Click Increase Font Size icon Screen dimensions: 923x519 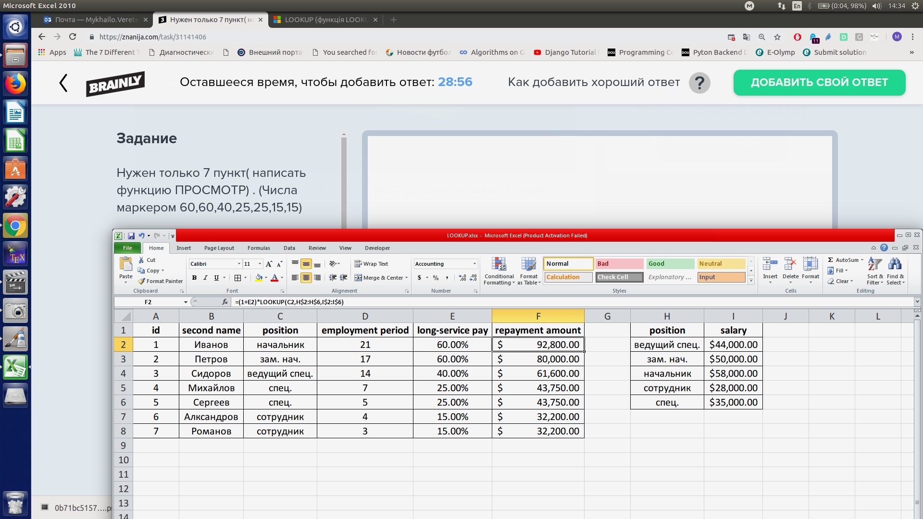[269, 264]
